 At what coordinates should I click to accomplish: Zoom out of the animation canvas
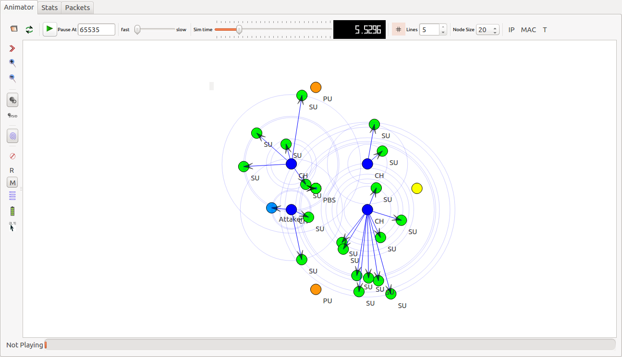coord(12,78)
